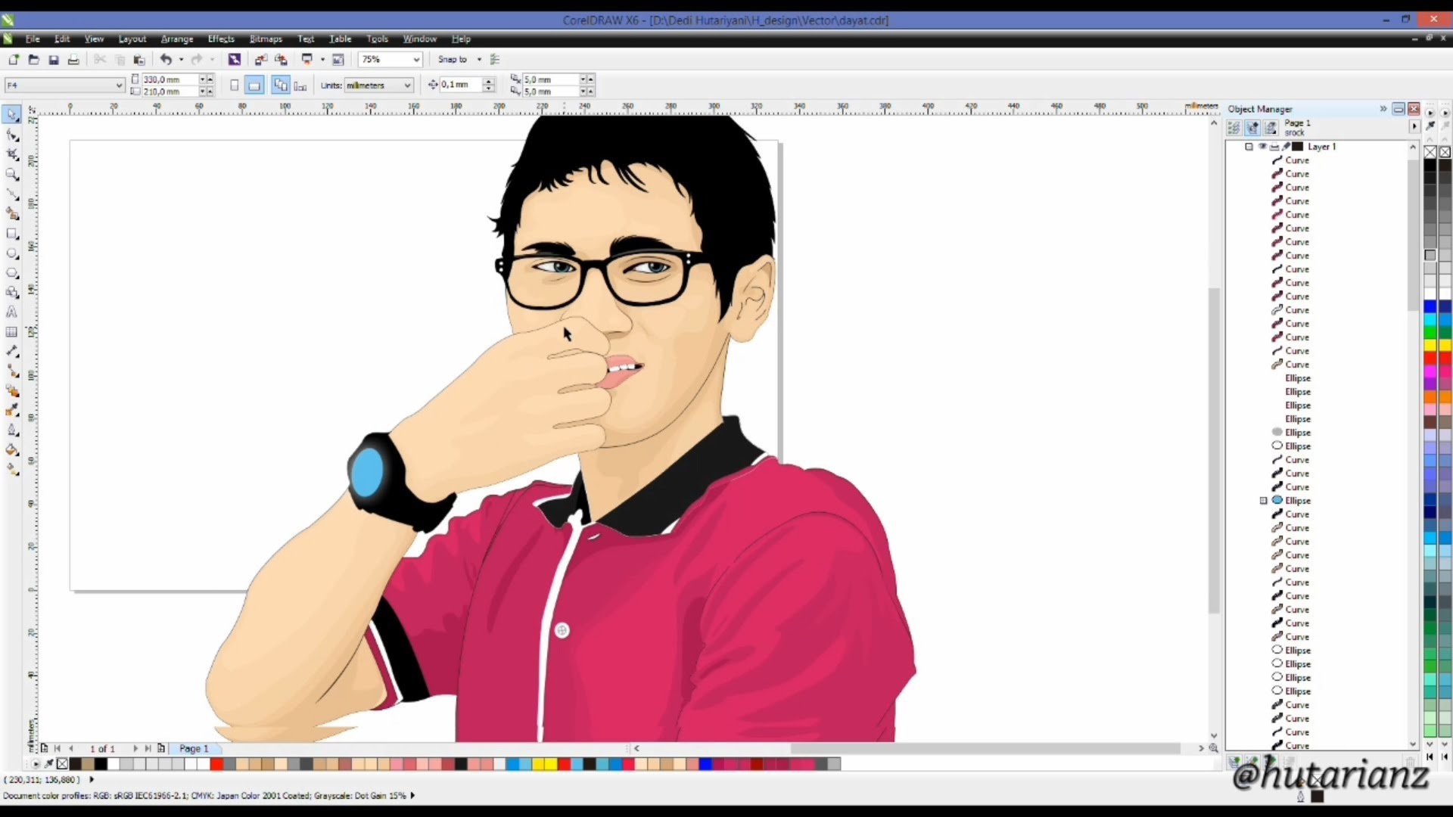Expand the Snap to dropdown

pyautogui.click(x=479, y=59)
